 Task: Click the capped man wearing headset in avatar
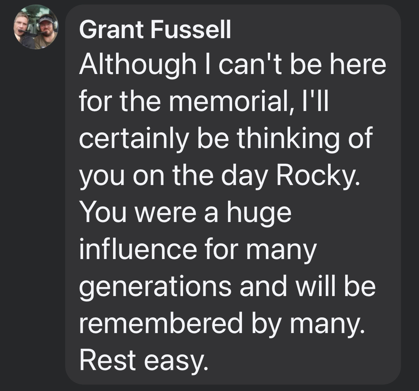tap(45, 30)
